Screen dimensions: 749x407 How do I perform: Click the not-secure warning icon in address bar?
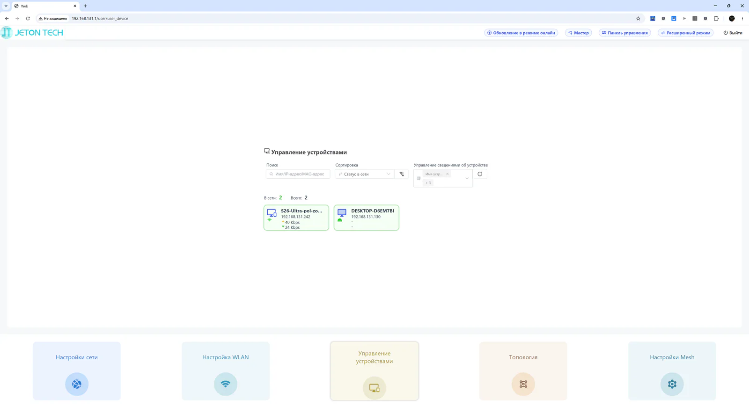(x=40, y=19)
